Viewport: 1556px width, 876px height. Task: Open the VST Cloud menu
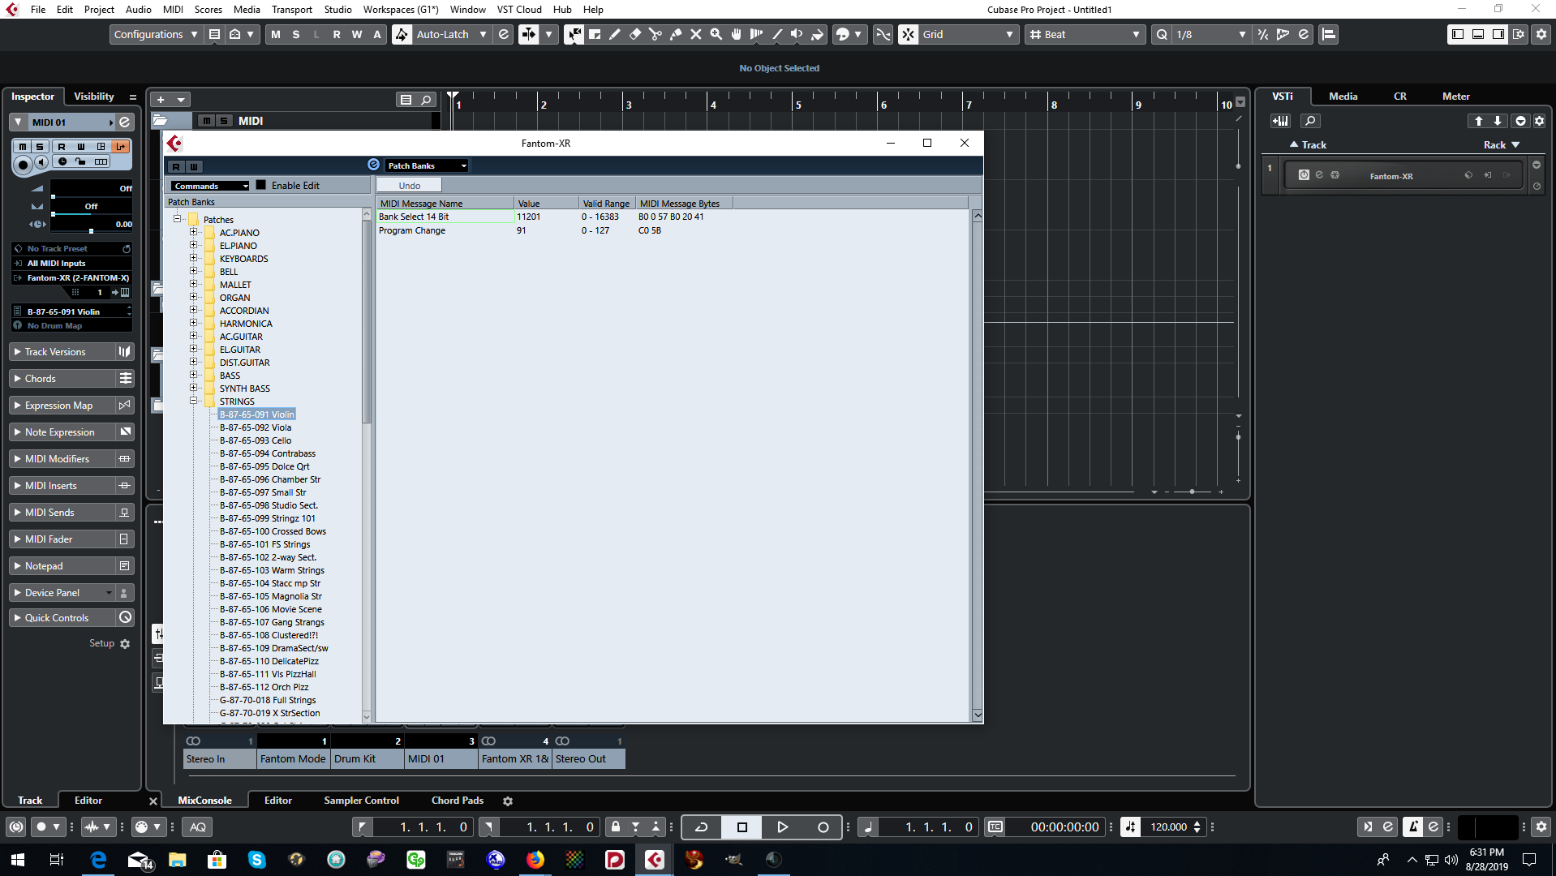click(519, 10)
